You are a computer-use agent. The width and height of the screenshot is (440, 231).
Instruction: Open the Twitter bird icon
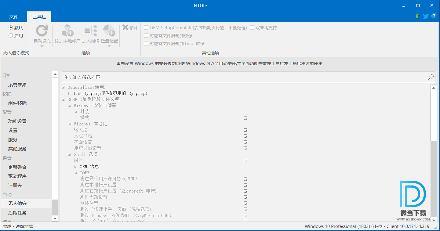(426, 16)
